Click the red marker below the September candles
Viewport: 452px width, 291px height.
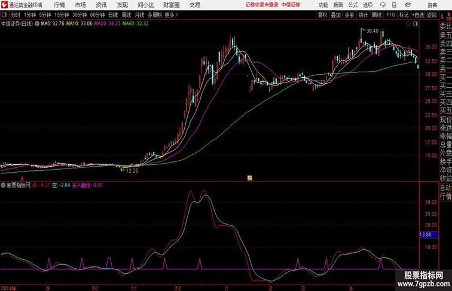pyautogui.click(x=22, y=179)
